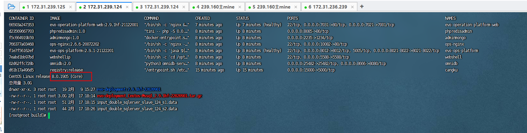Click the STATUS column header

[x=243, y=18]
